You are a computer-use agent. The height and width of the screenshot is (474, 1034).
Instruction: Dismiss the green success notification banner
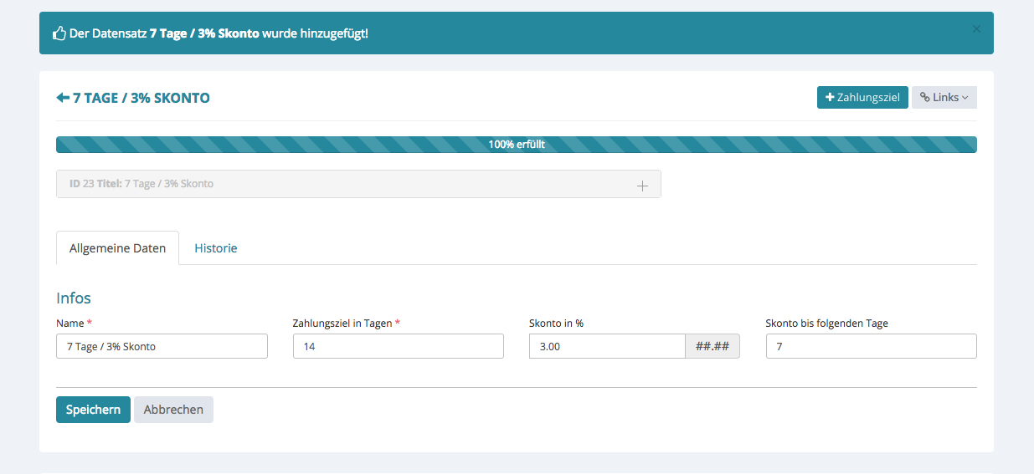975,29
